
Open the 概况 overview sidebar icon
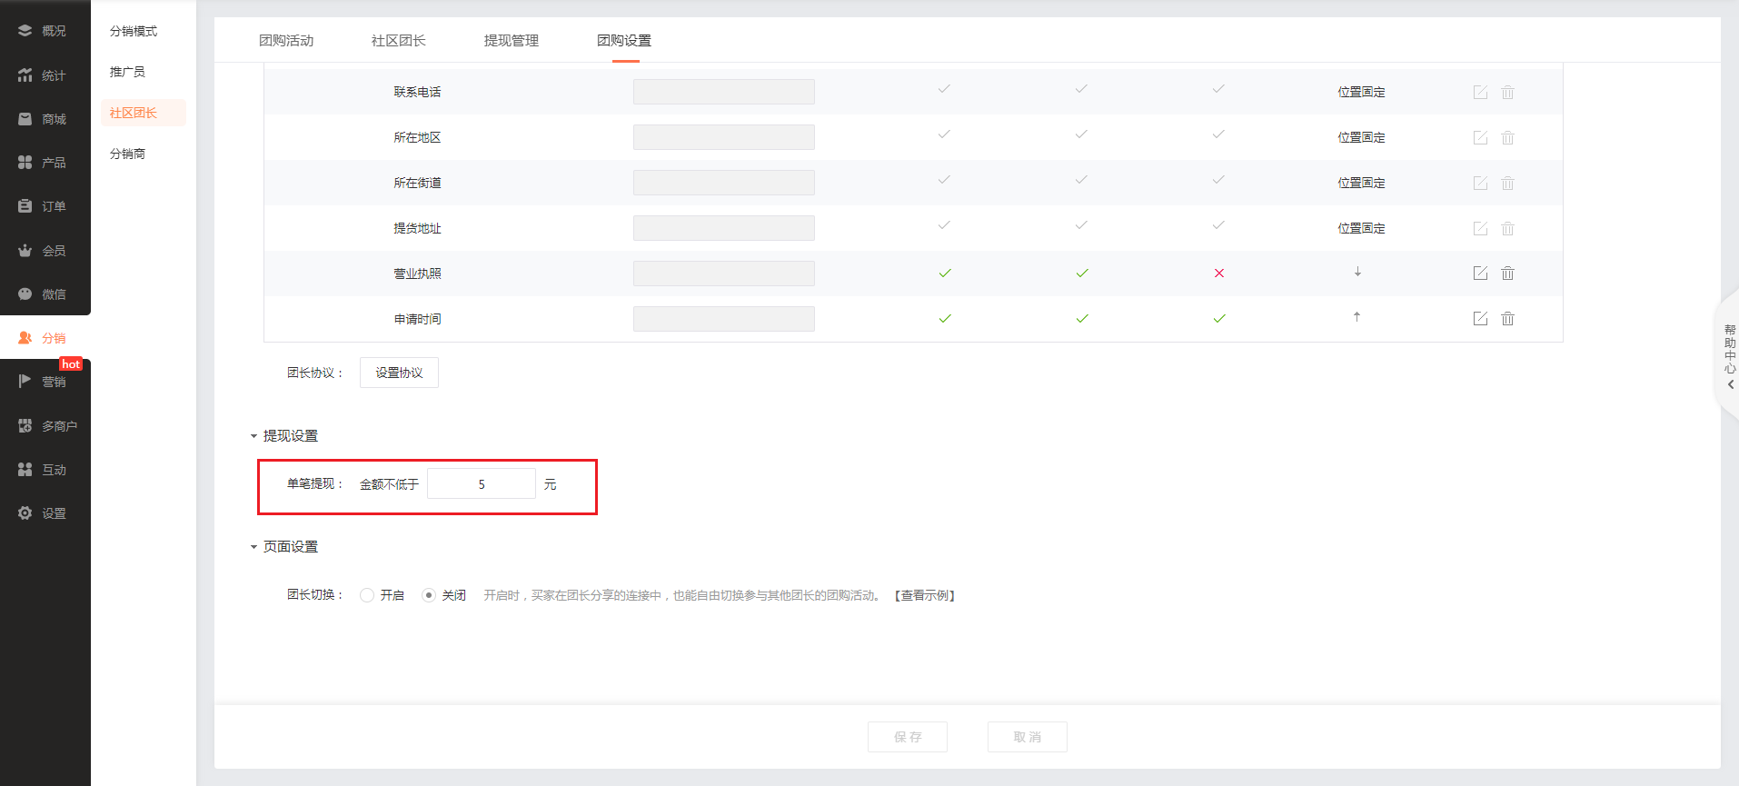click(x=25, y=31)
